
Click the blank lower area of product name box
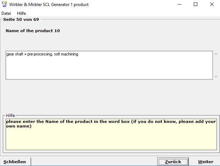tap(106, 71)
